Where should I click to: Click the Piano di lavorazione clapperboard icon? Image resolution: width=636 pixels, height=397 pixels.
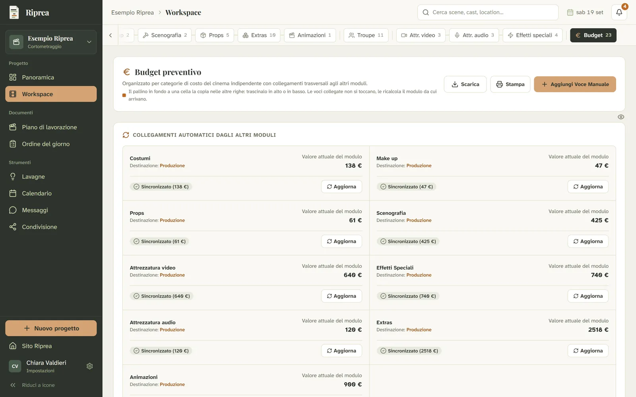pos(13,127)
